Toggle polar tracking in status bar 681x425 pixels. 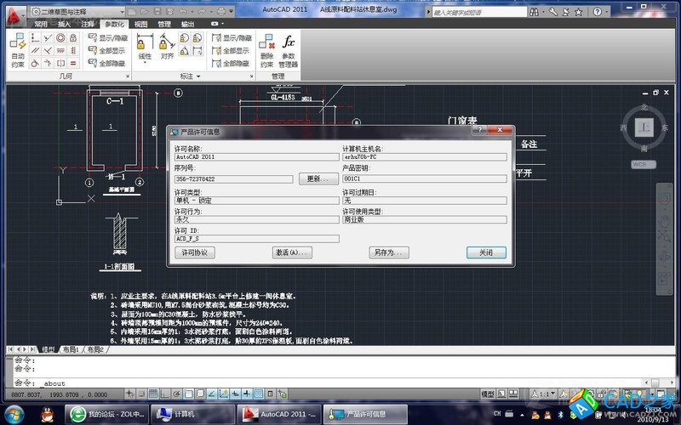point(176,394)
